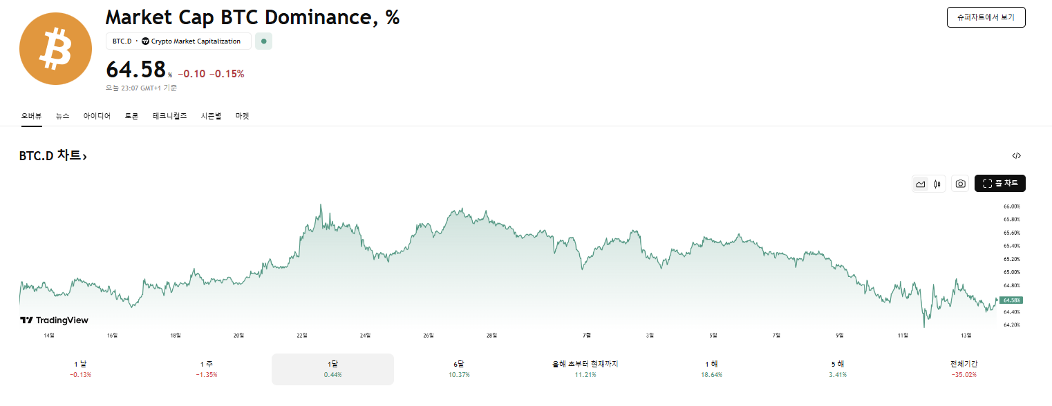Screen dimensions: 1052x406
Task: Open the BTC.D Crypto Market Capitalization selector
Action: 178,41
